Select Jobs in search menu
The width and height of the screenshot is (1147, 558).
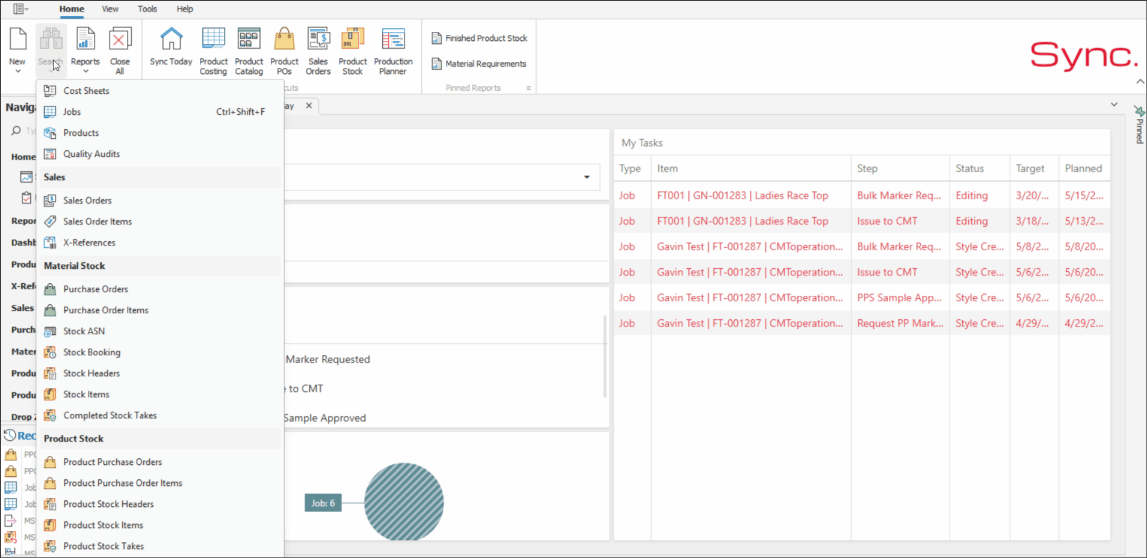(160, 112)
